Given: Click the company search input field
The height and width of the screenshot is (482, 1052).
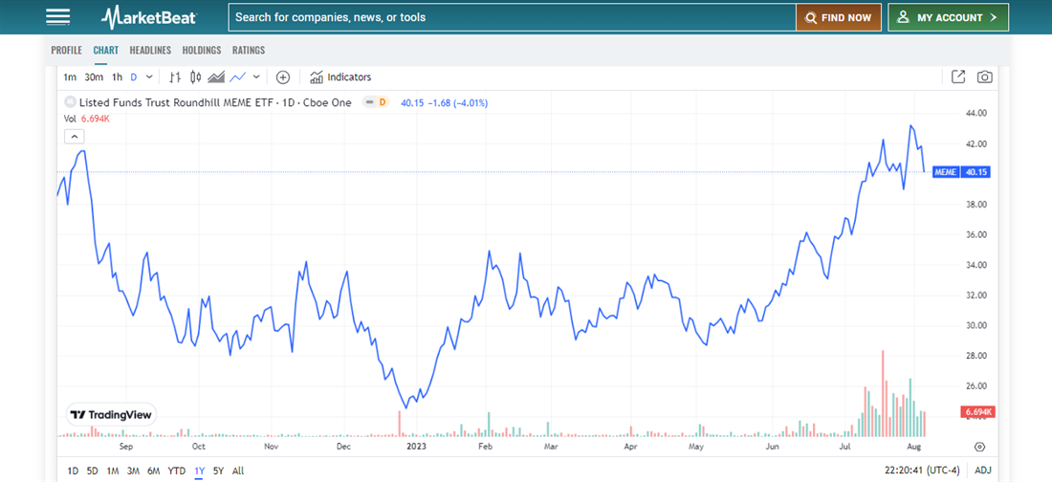Looking at the screenshot, I should (512, 17).
